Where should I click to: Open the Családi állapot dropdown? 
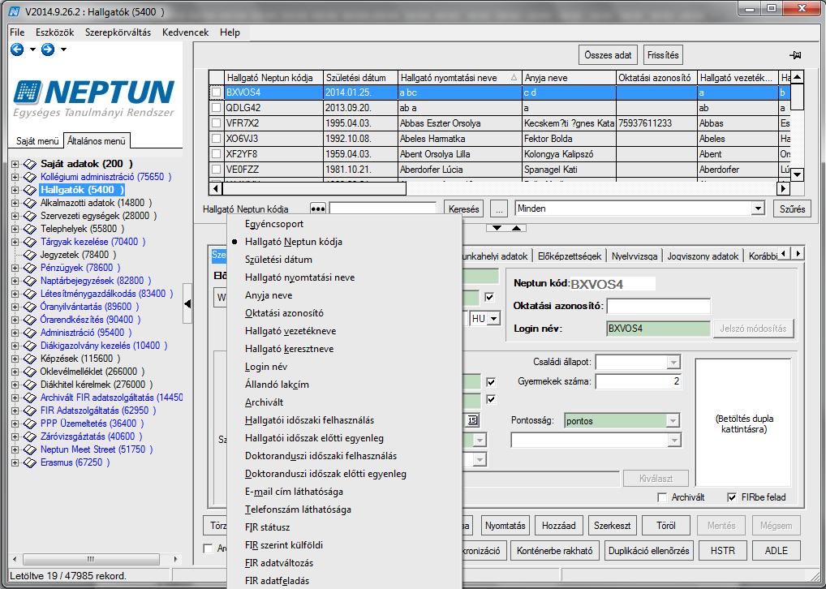point(673,363)
